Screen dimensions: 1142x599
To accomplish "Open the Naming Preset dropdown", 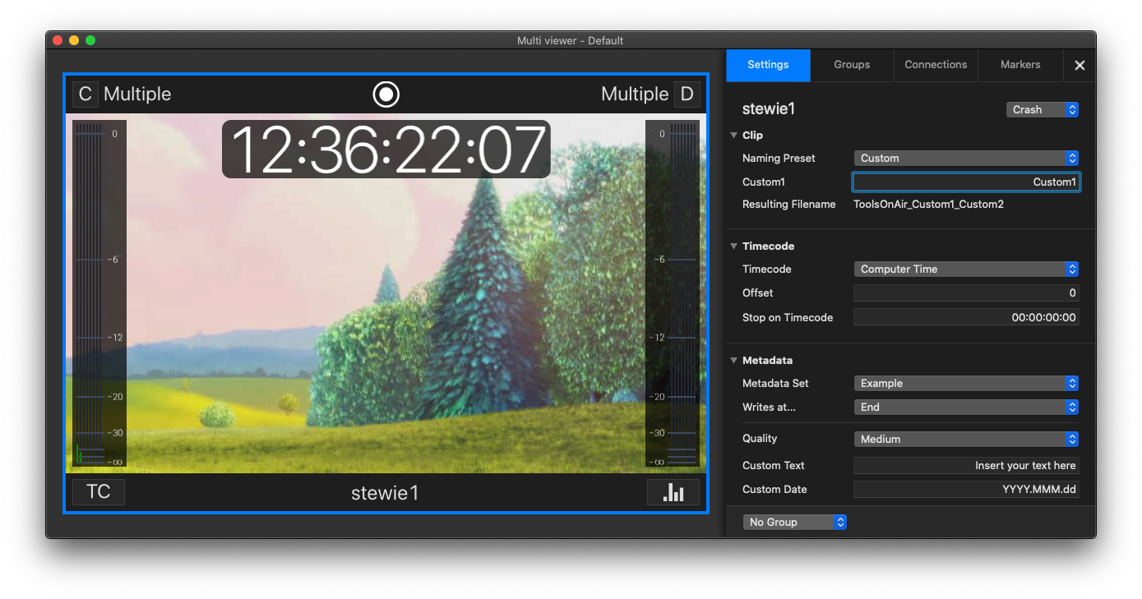I will [x=966, y=159].
